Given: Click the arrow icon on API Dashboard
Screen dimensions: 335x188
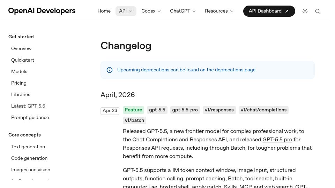Looking at the screenshot, I should point(287,11).
